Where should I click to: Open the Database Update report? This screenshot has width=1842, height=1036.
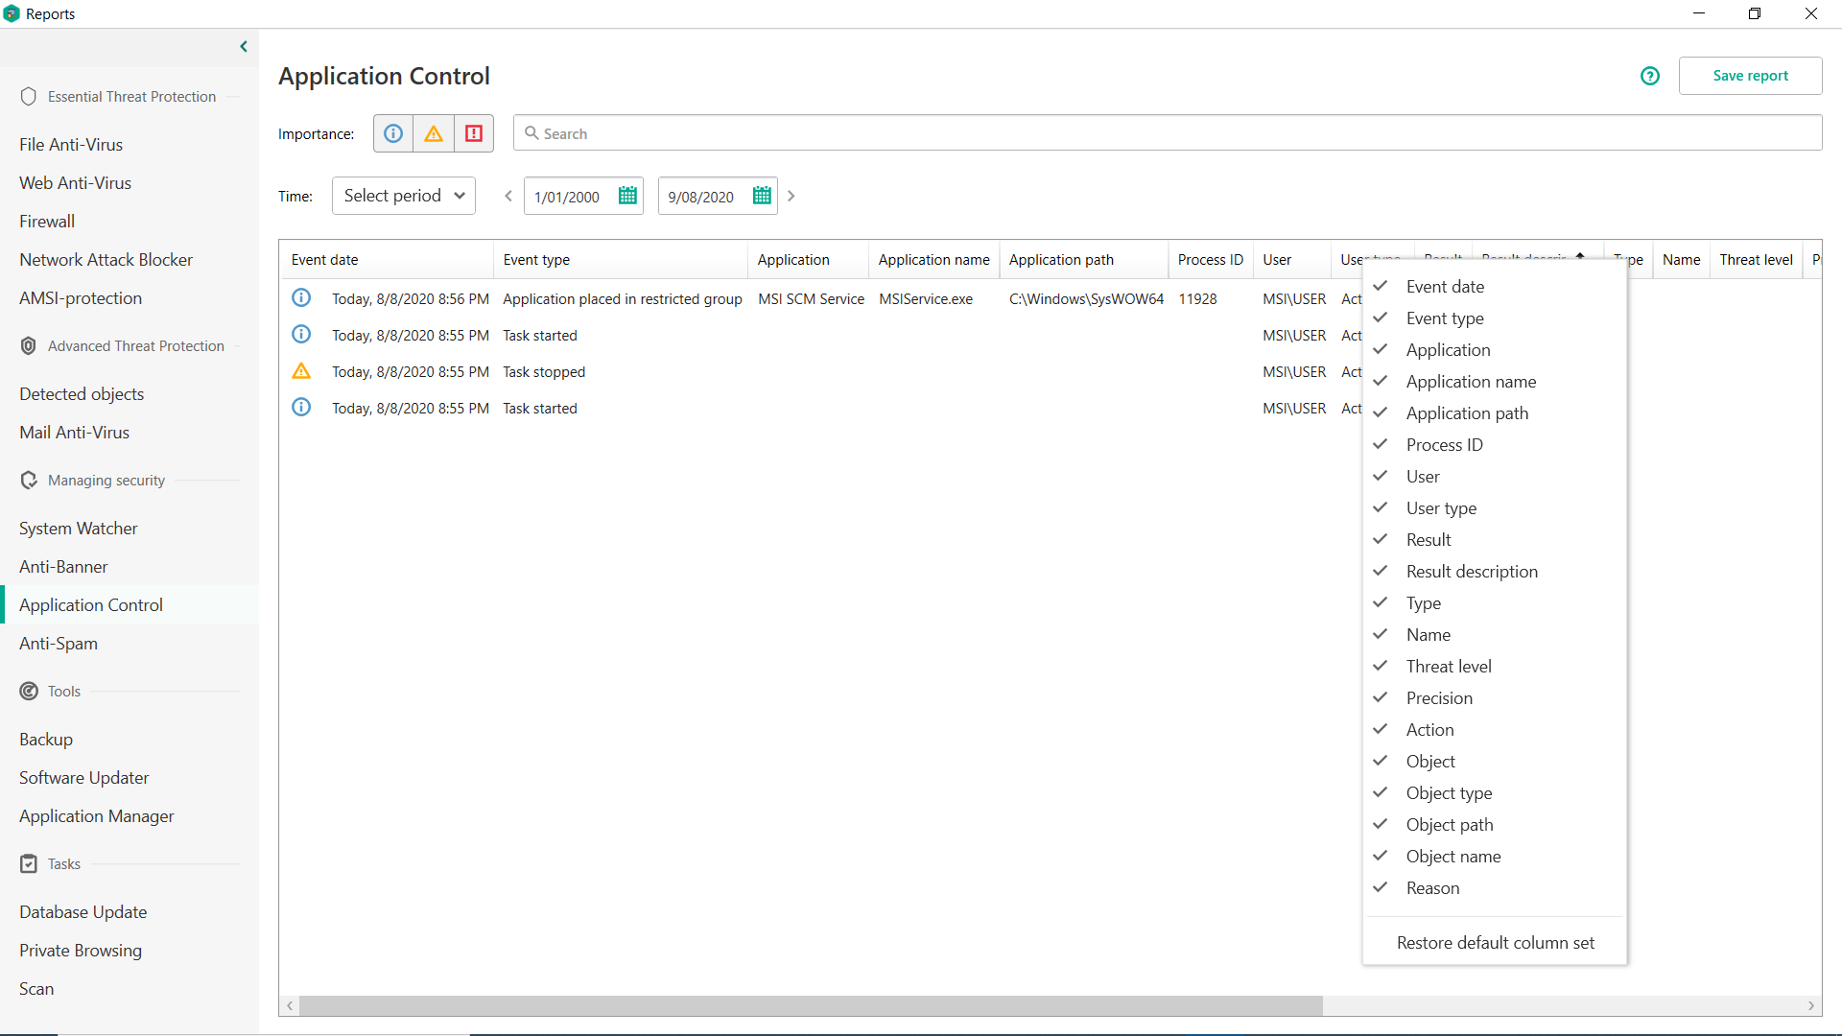tap(83, 911)
